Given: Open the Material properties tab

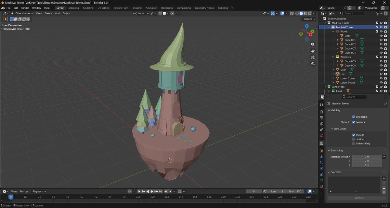Looking at the screenshot, I should click(321, 187).
